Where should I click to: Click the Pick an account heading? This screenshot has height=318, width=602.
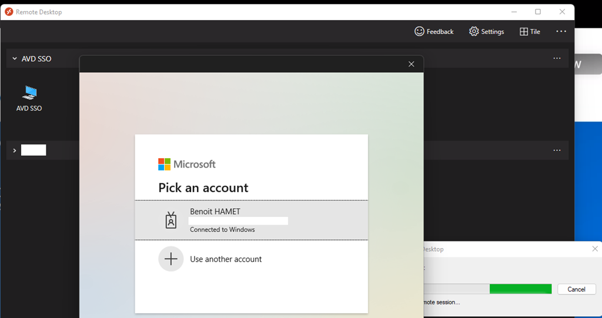click(x=203, y=188)
